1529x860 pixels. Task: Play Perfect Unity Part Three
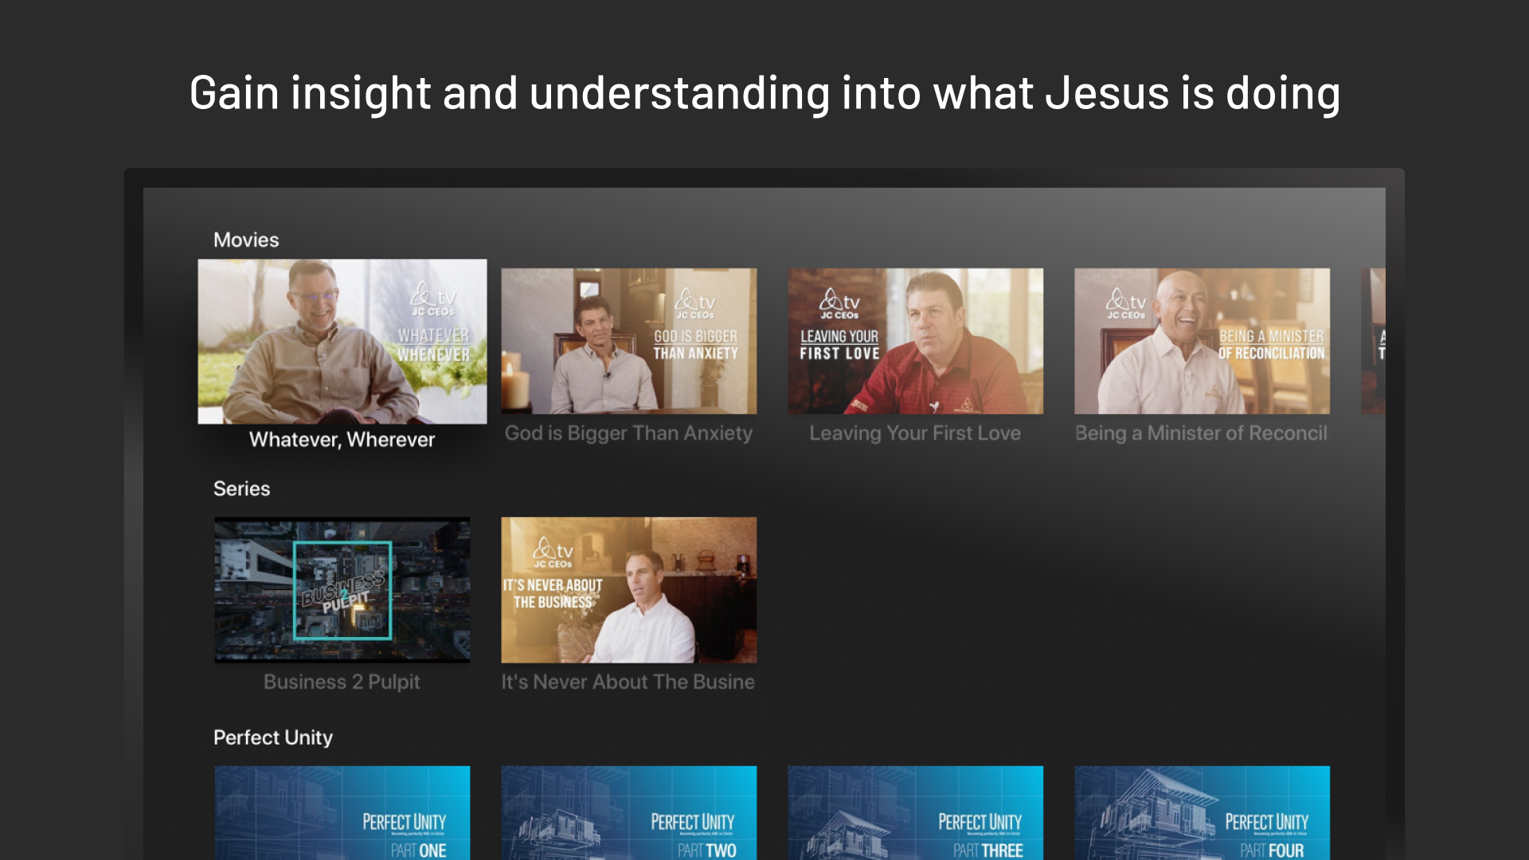click(915, 812)
